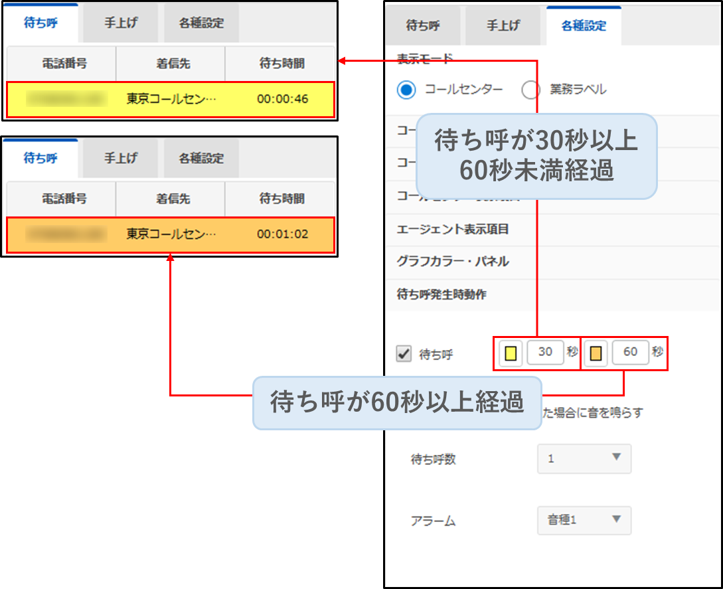
Task: Select the orange waiting call row at 00:01:02
Action: (x=170, y=235)
